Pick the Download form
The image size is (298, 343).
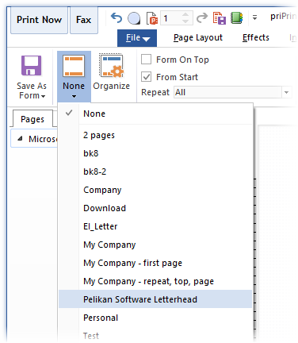[x=155, y=208]
